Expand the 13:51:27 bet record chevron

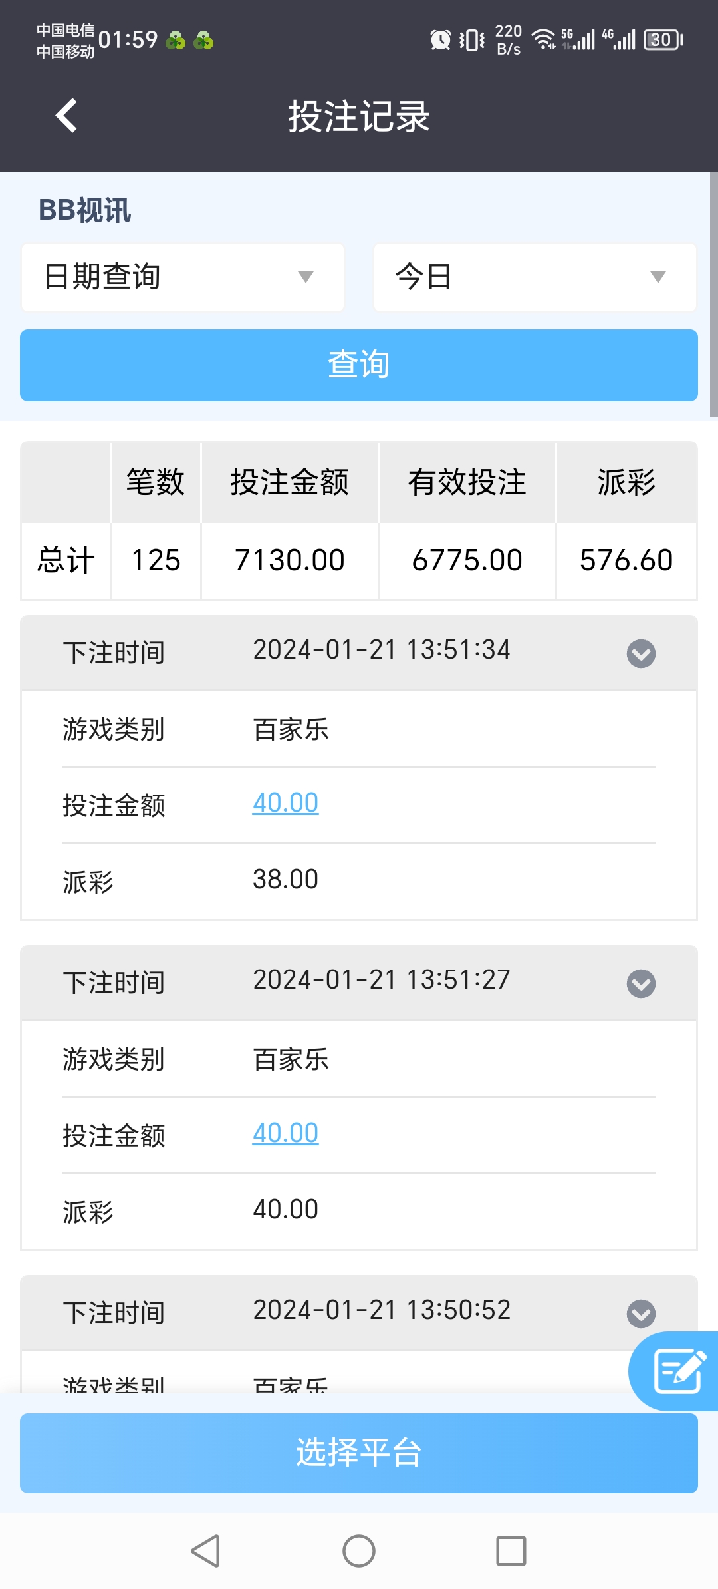point(641,983)
